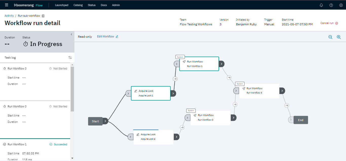The width and height of the screenshot is (346, 161).
Task: Click output port of Run Workflow 1 node
Action: tap(221, 64)
